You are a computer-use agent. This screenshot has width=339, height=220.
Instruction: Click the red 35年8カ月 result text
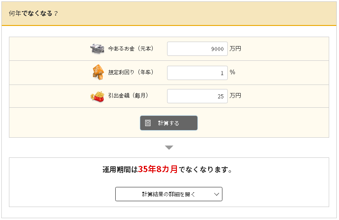[158, 169]
